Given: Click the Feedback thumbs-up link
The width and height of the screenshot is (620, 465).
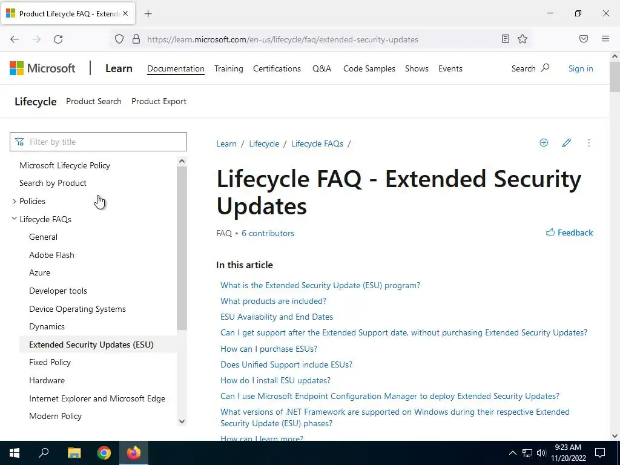Looking at the screenshot, I should (569, 232).
